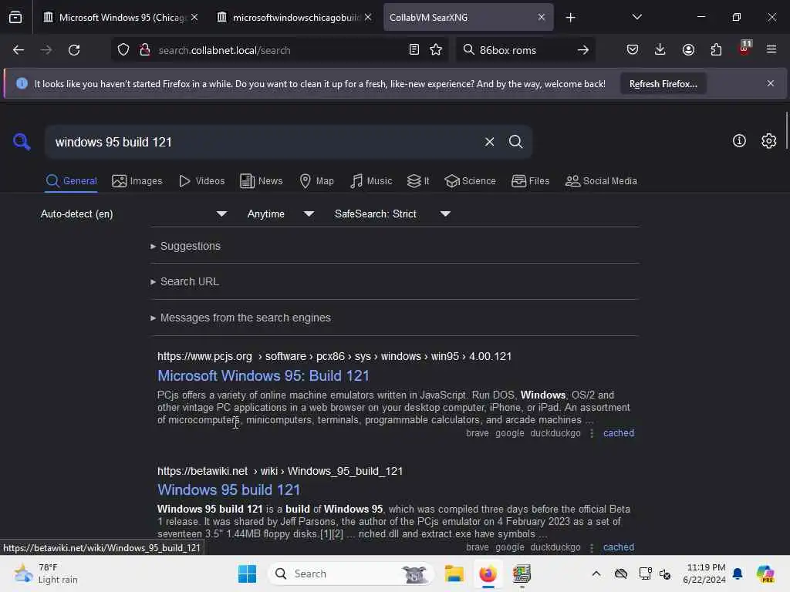Open the Auto-detect (en) language dropdown
790x592 pixels.
pyautogui.click(x=133, y=214)
